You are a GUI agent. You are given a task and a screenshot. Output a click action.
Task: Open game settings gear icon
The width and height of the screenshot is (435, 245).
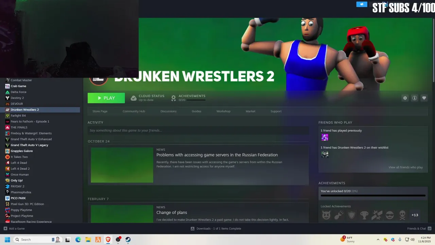[x=405, y=98]
